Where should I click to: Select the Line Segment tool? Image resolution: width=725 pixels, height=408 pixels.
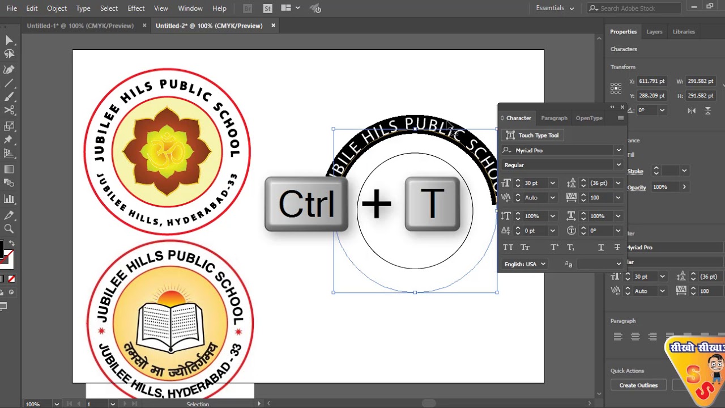[x=9, y=83]
